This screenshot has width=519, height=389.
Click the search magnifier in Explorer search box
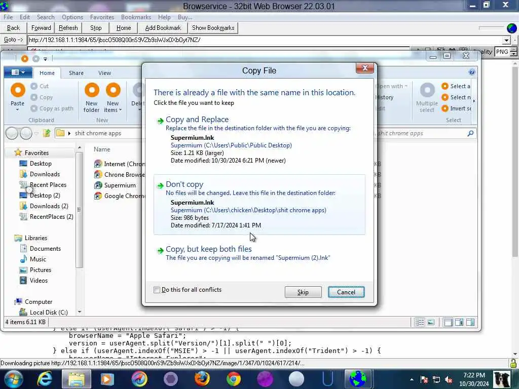pos(470,133)
